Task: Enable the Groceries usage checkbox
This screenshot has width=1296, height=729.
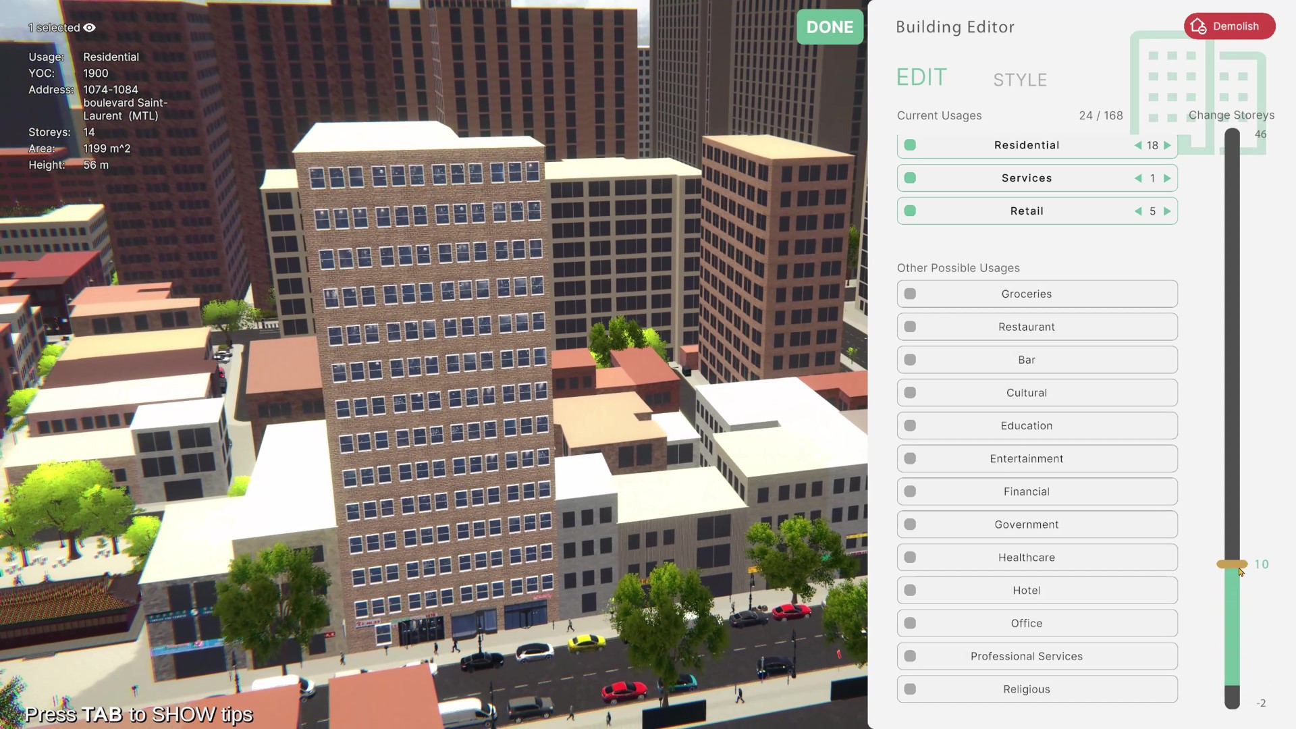Action: point(910,294)
